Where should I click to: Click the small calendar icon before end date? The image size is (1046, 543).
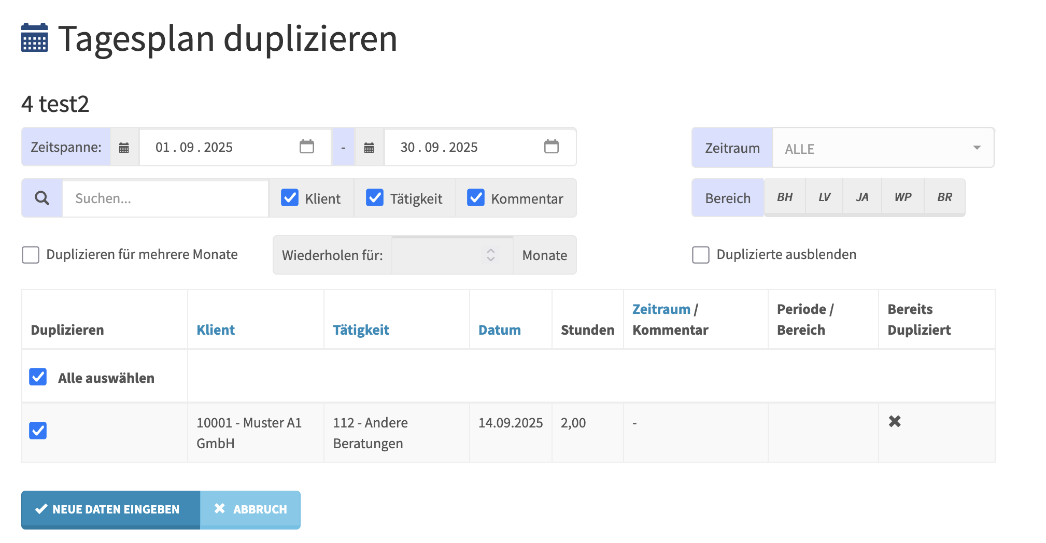pyautogui.click(x=369, y=148)
